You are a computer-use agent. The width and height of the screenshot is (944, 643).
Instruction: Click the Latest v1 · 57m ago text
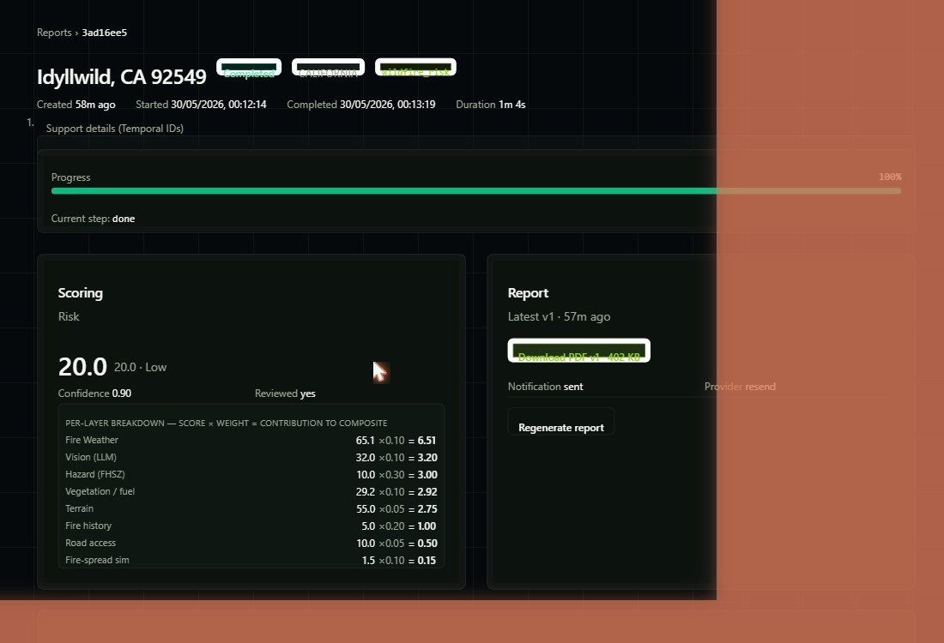click(x=559, y=317)
